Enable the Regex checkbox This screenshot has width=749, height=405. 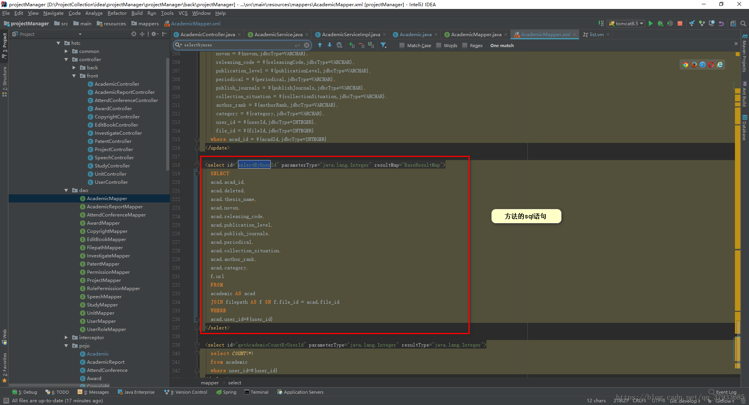coord(465,46)
